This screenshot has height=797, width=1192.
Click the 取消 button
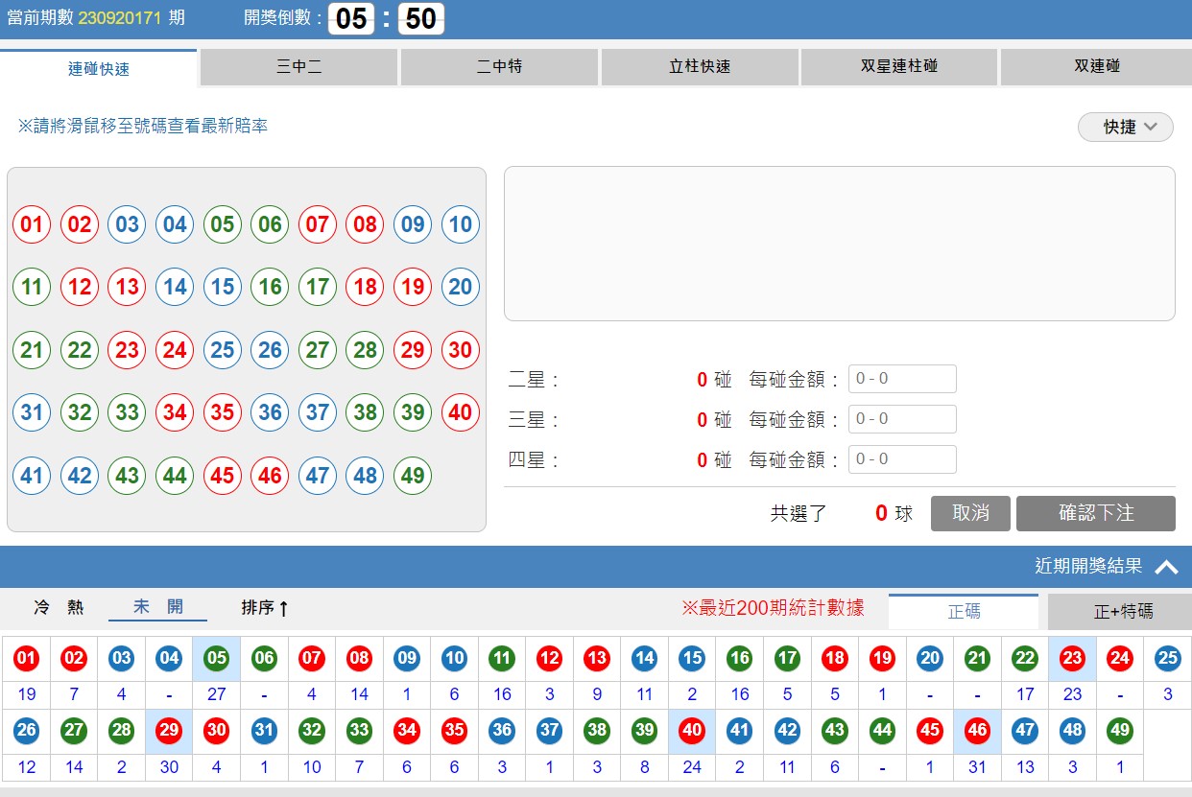pos(969,513)
